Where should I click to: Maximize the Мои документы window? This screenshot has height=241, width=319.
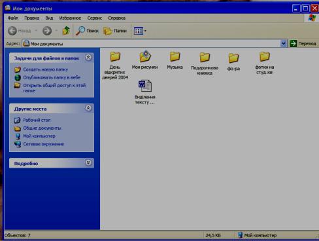(x=305, y=9)
